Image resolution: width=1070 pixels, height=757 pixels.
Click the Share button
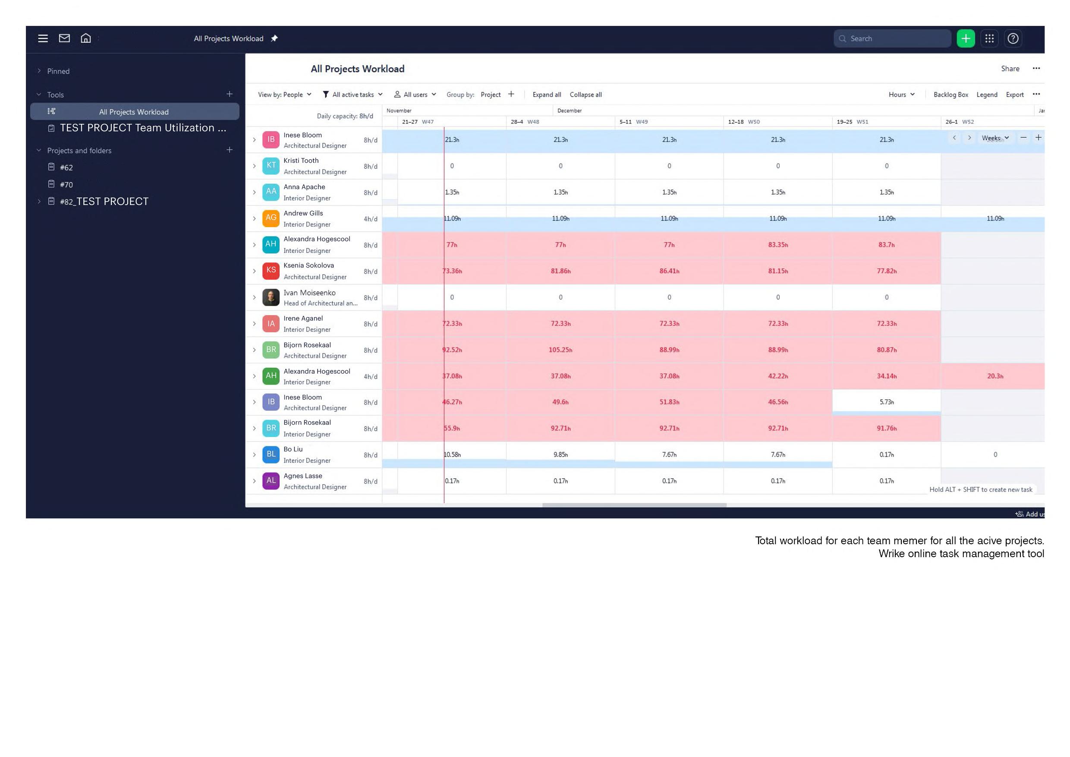(x=1010, y=69)
